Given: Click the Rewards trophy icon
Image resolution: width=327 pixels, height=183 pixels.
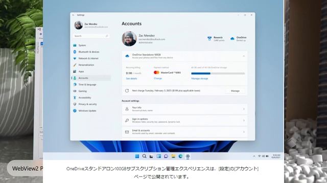Looking at the screenshot, I should [209, 39].
